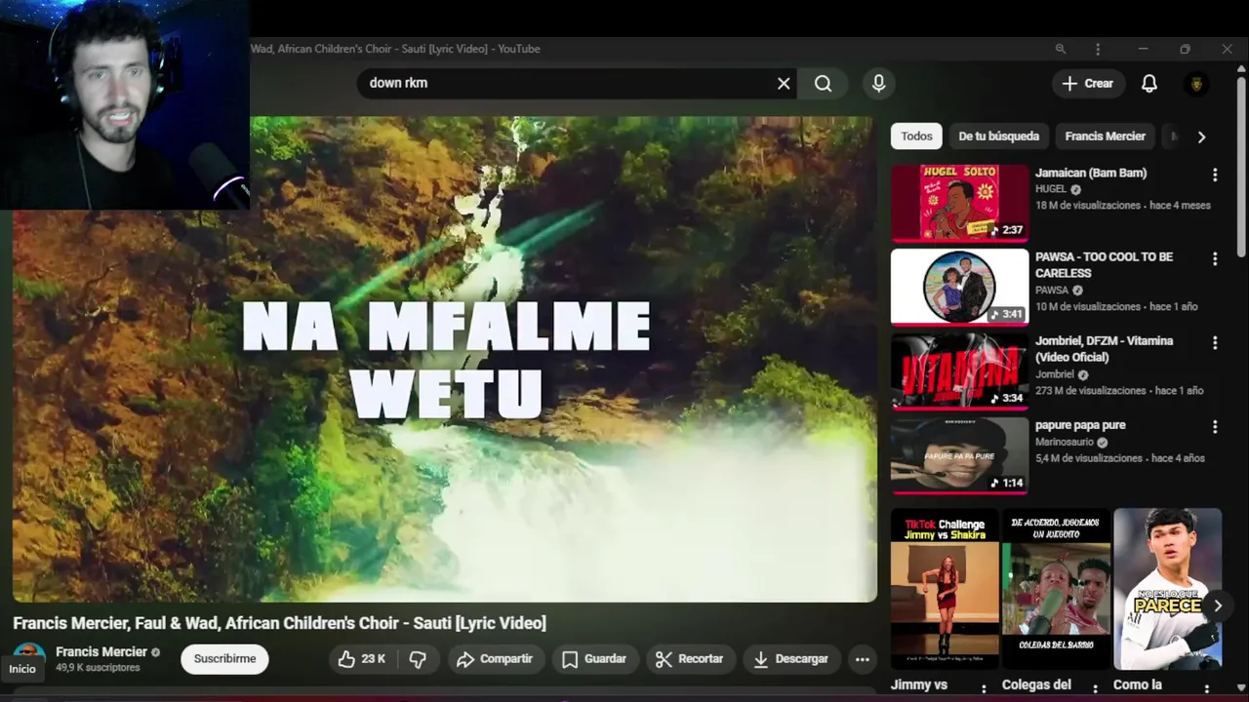This screenshot has width=1249, height=702.
Task: Open options for Jamaican (Bam Bam) video
Action: (x=1215, y=175)
